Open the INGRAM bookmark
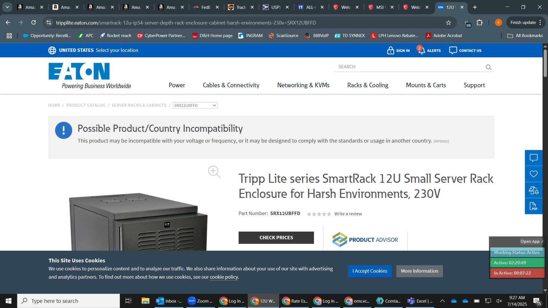Viewport: 548px width, 308px height. coord(250,36)
